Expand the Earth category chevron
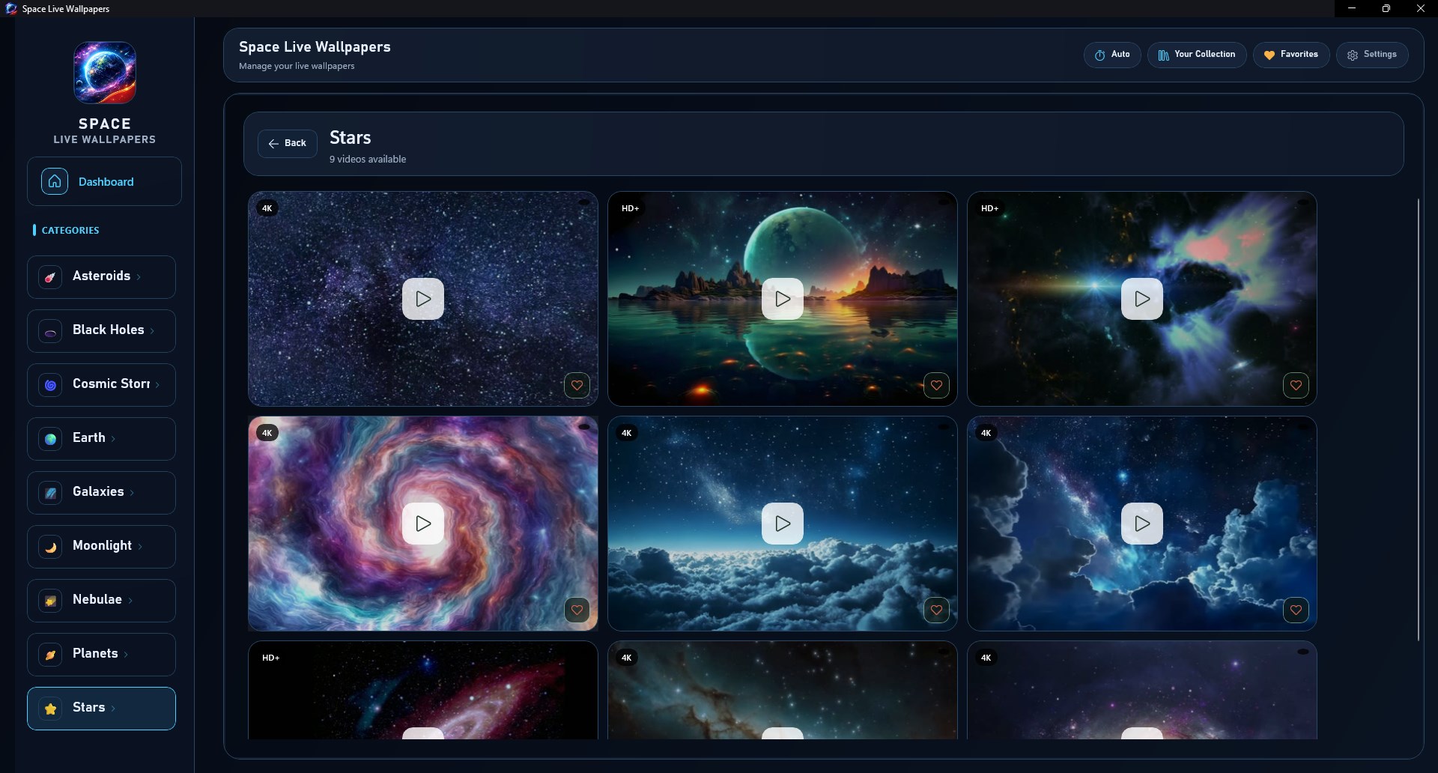 coord(114,439)
